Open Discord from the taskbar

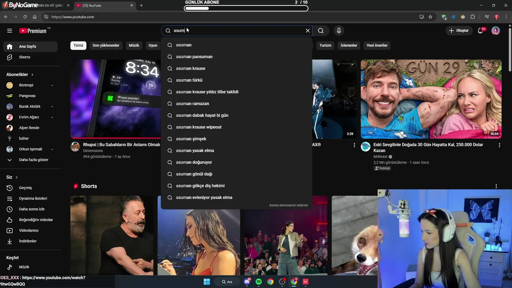tap(247, 282)
